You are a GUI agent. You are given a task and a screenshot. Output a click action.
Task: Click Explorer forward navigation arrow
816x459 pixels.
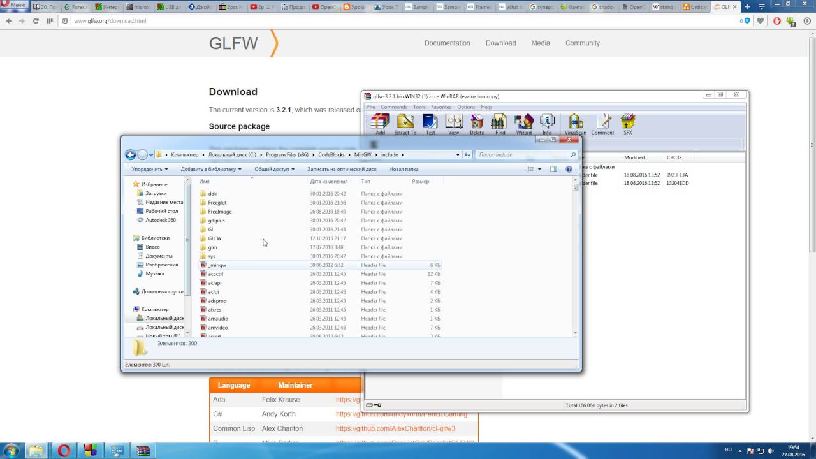142,155
